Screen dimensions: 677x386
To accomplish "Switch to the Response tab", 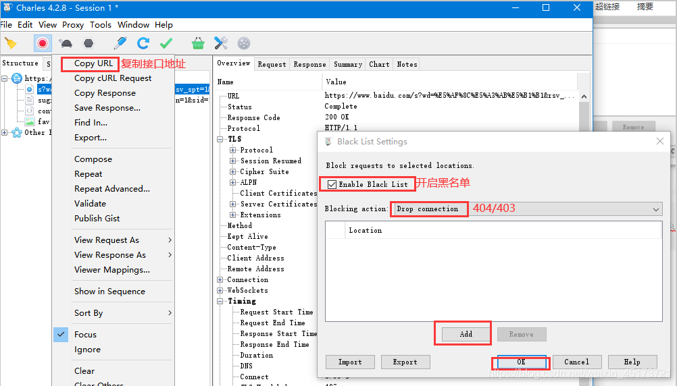I will [x=309, y=64].
